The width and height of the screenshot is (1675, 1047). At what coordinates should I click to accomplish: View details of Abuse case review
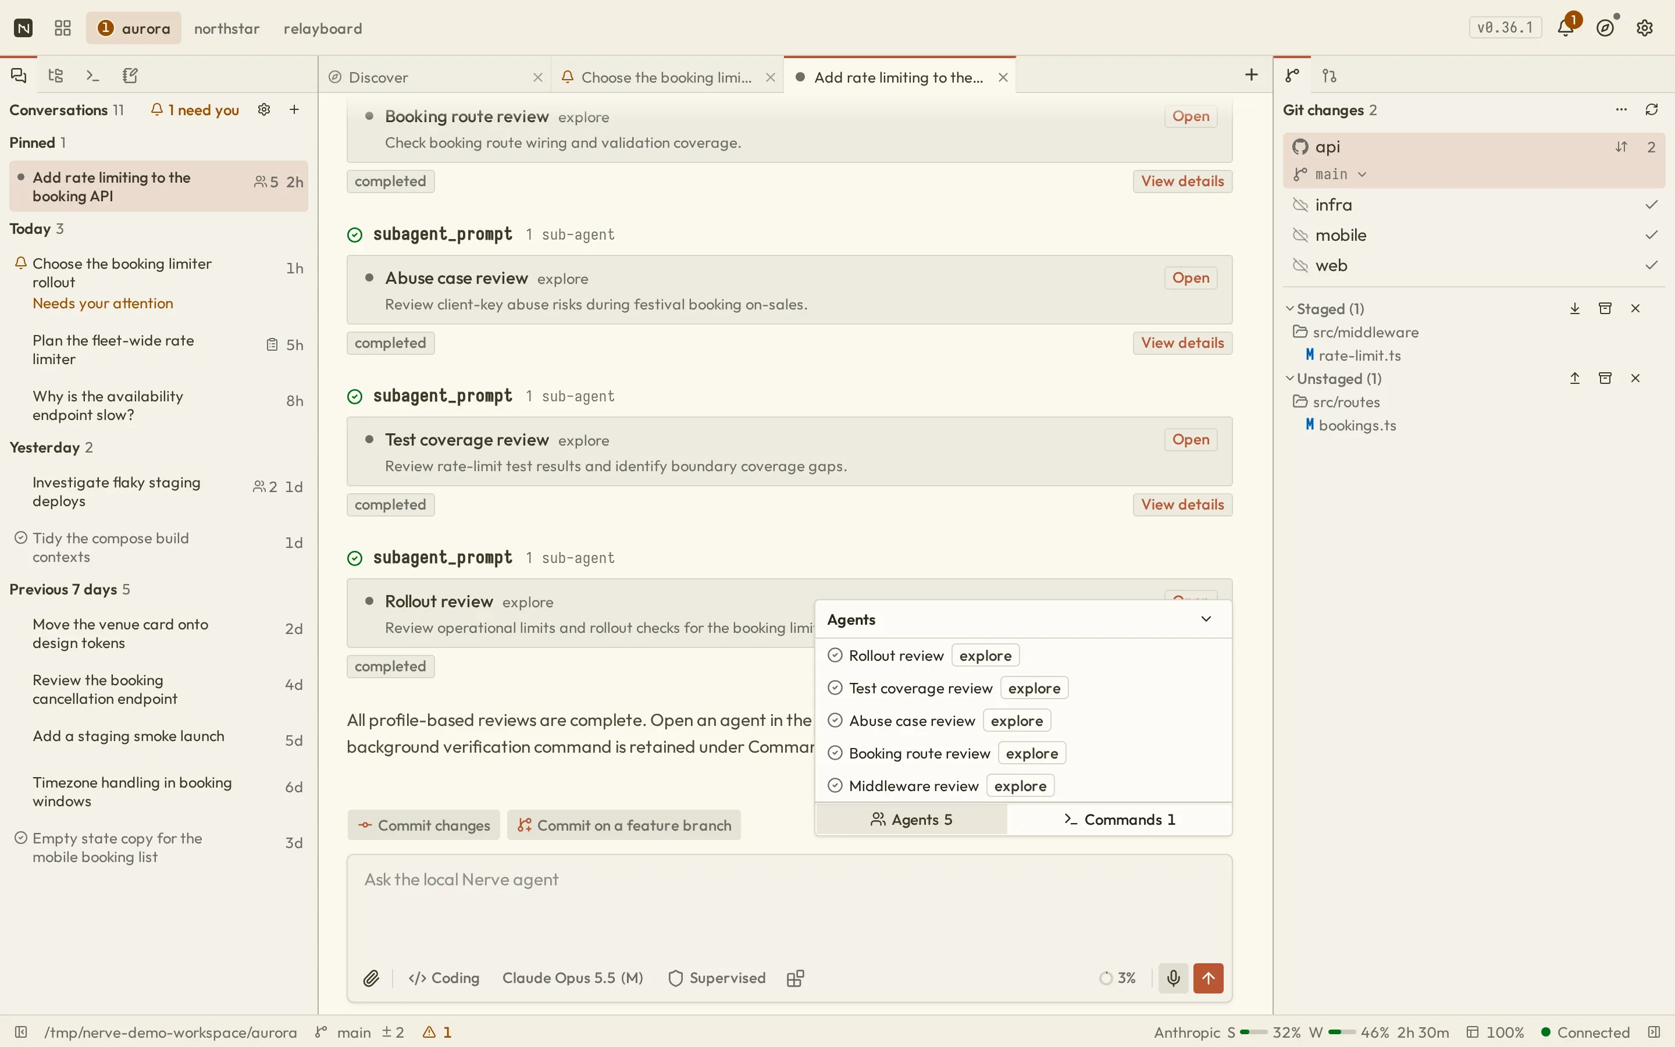pos(1182,343)
